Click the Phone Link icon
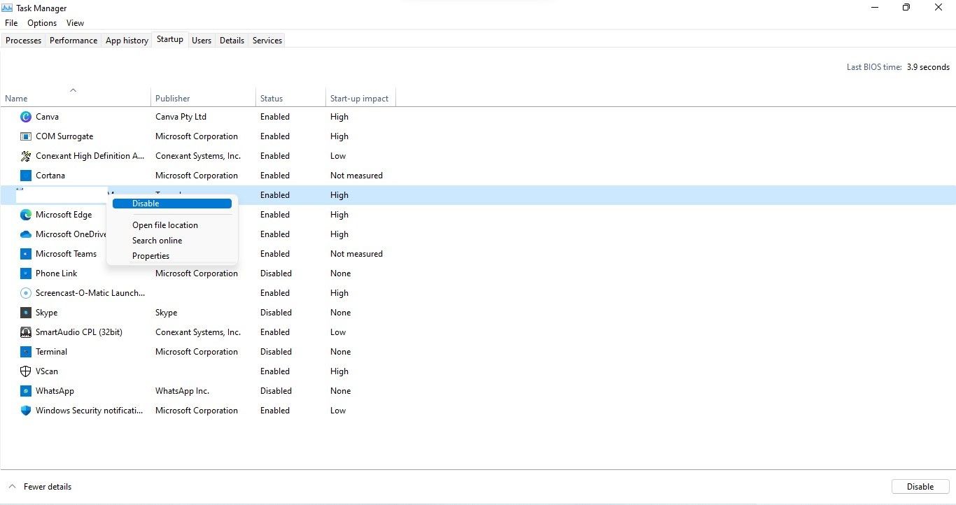 26,273
